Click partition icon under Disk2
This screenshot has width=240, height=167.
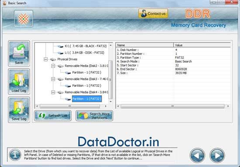coord(68,73)
